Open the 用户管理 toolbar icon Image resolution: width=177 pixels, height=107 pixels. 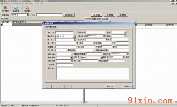[x=5, y=9]
